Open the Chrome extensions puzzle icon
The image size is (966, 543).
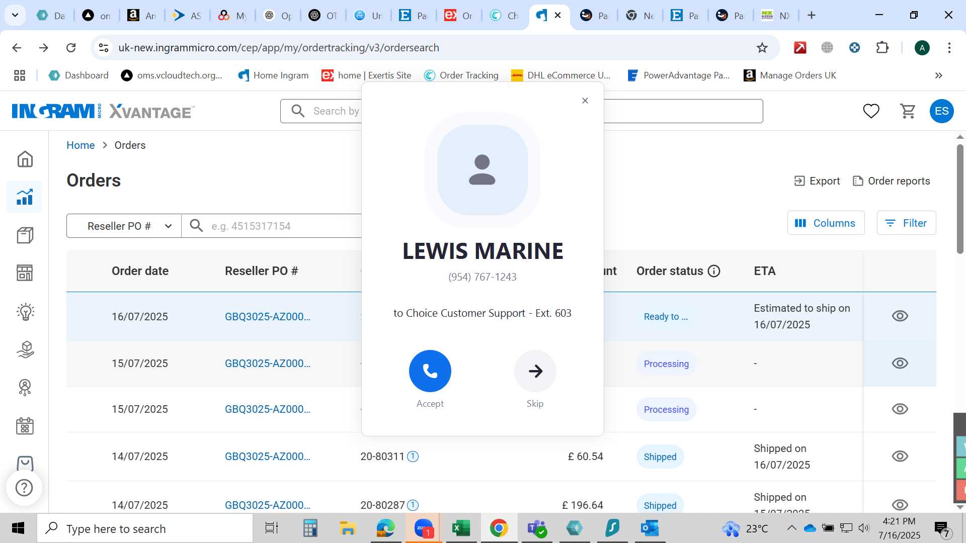pos(882,48)
